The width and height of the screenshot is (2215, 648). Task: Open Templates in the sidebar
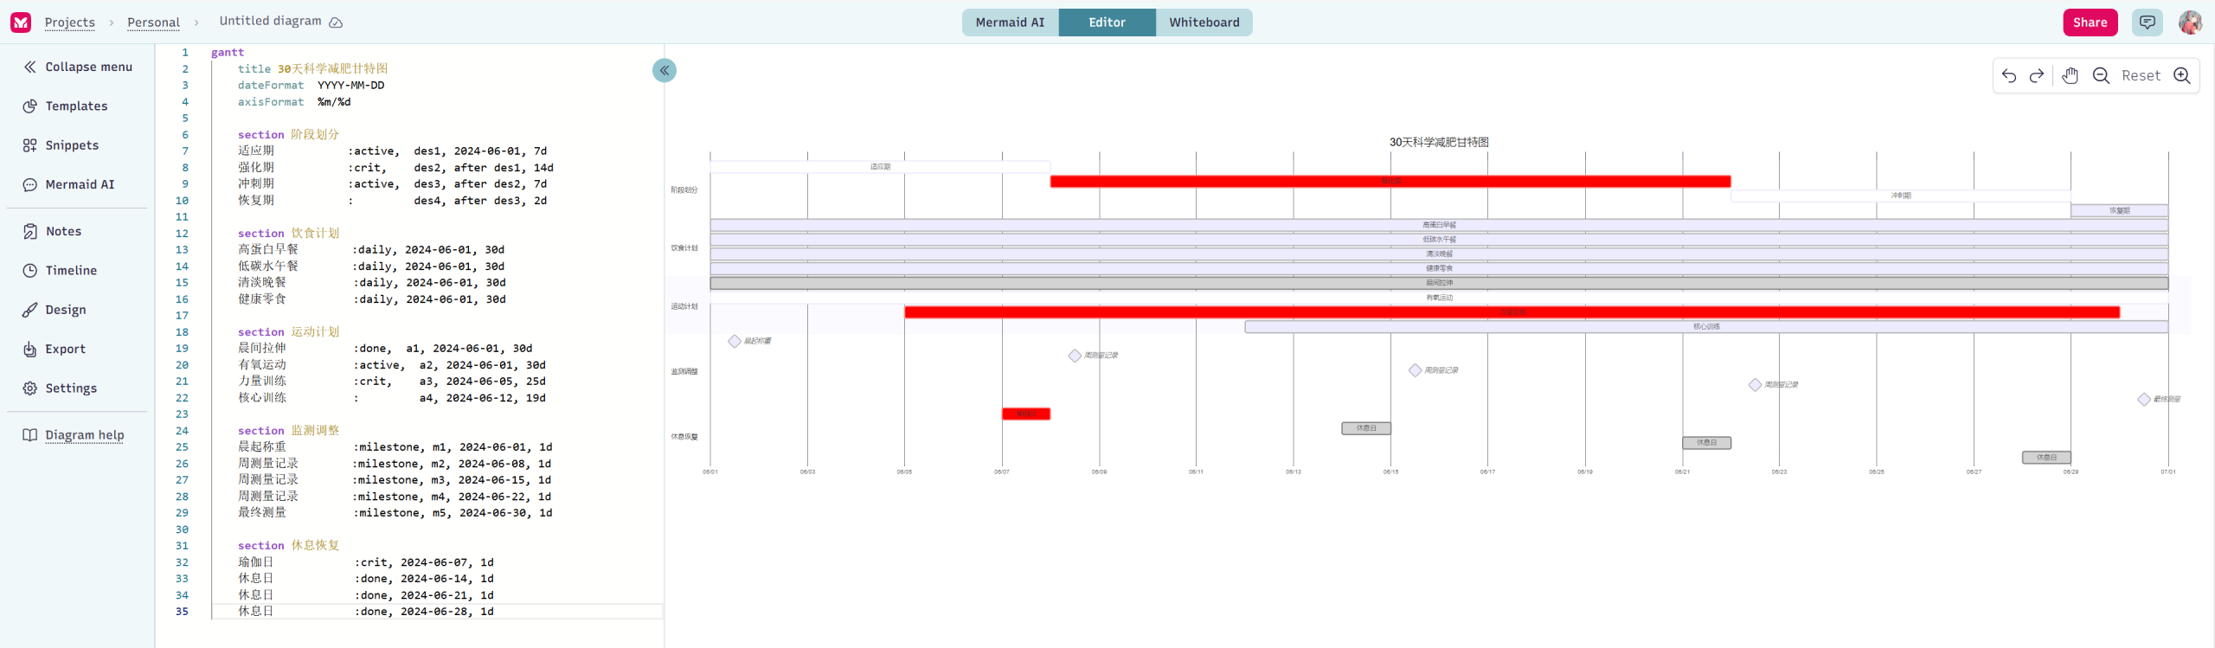coord(76,106)
